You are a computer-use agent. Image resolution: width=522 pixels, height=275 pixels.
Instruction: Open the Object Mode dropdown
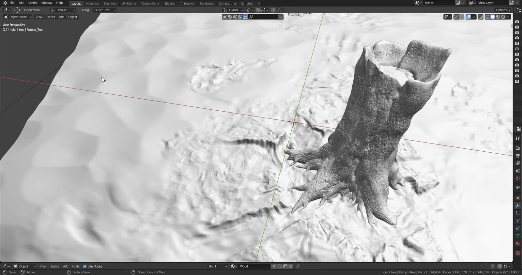tap(18, 17)
